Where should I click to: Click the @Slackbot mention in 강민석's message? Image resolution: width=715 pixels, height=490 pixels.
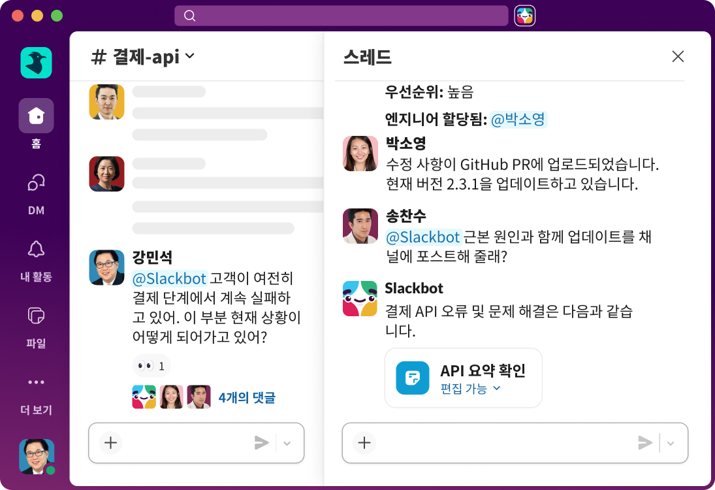click(x=170, y=278)
